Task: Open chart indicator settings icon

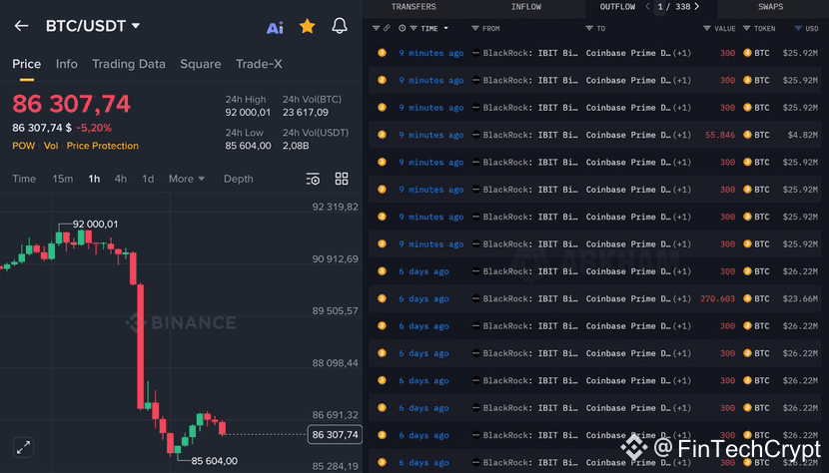Action: pos(313,180)
